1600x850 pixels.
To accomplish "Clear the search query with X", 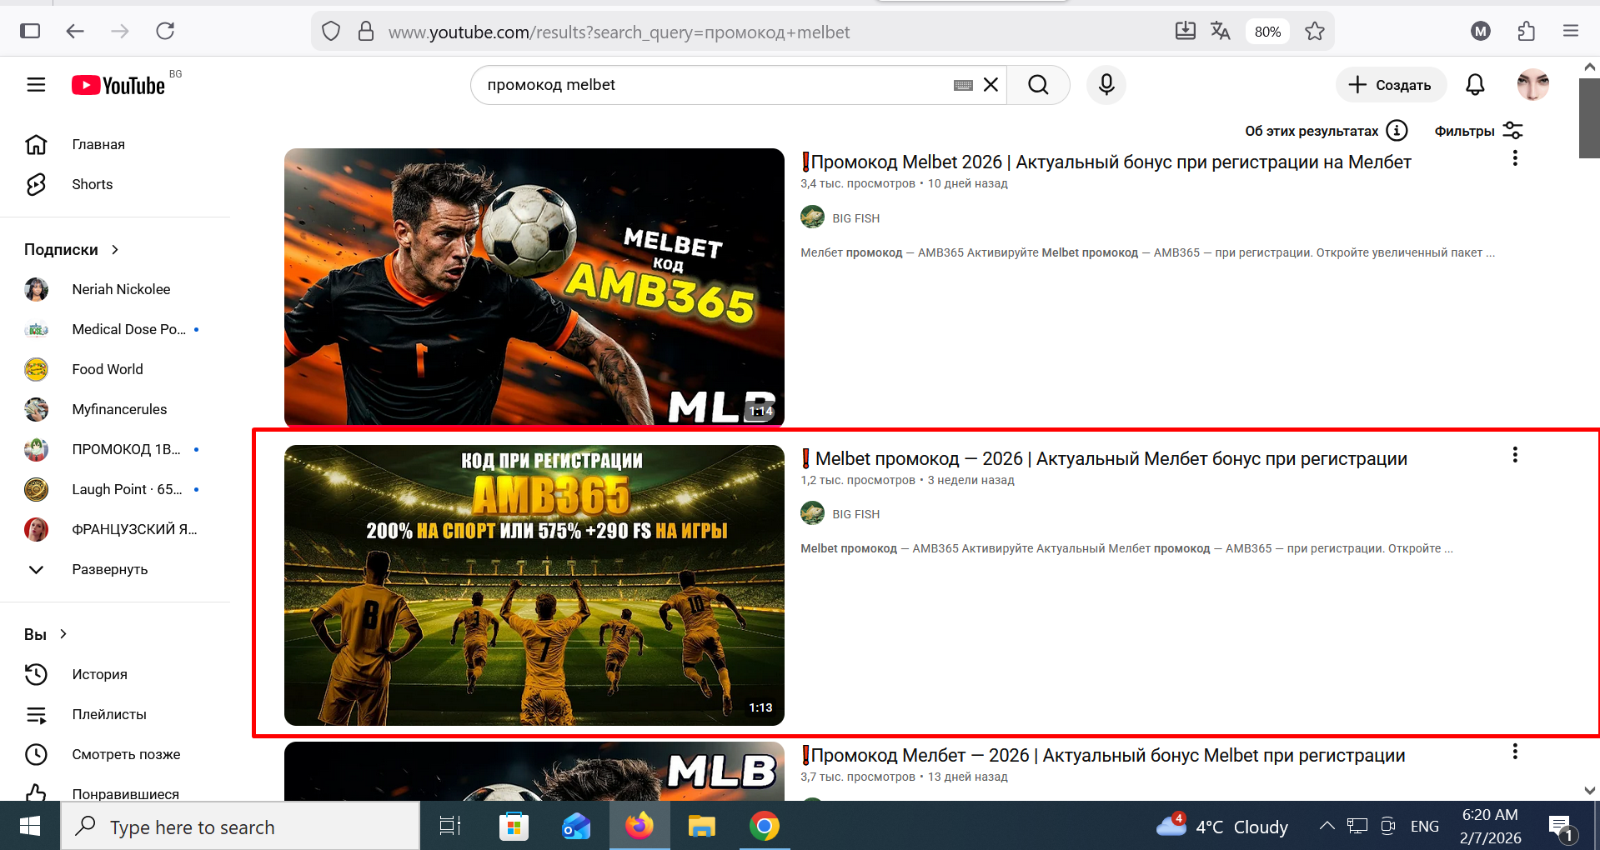I will (991, 85).
